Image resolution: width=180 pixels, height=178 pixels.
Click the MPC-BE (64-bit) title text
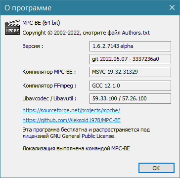click(x=41, y=23)
